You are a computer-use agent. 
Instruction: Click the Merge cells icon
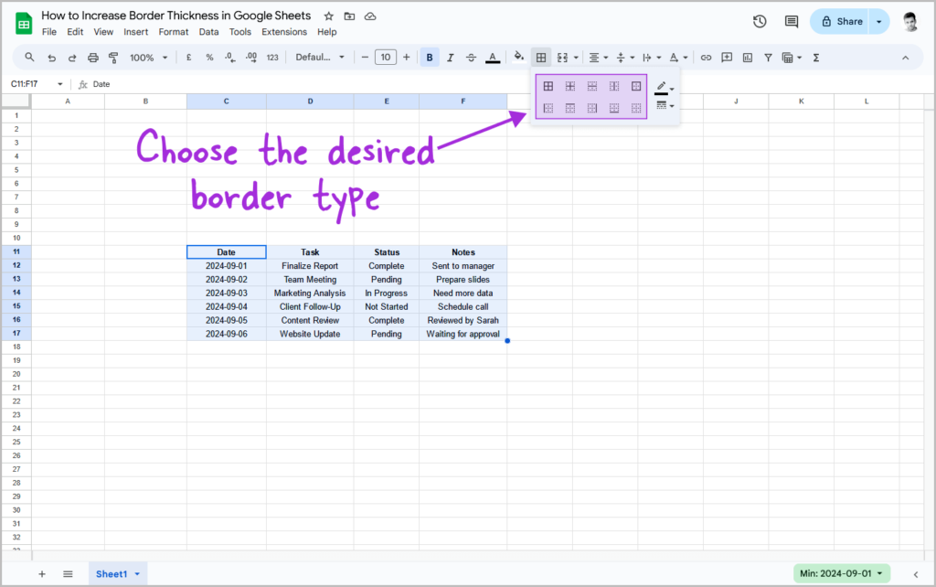coord(562,58)
